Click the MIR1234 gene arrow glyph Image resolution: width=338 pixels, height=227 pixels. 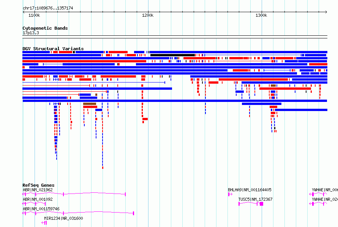(x=44, y=223)
